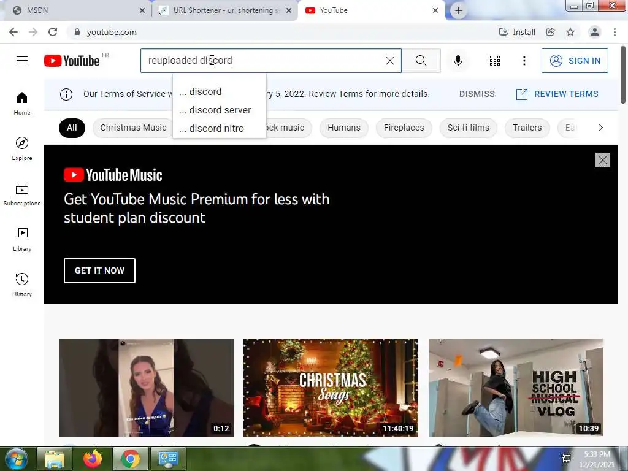
Task: Click the browser forward arrow
Action: pos(33,32)
